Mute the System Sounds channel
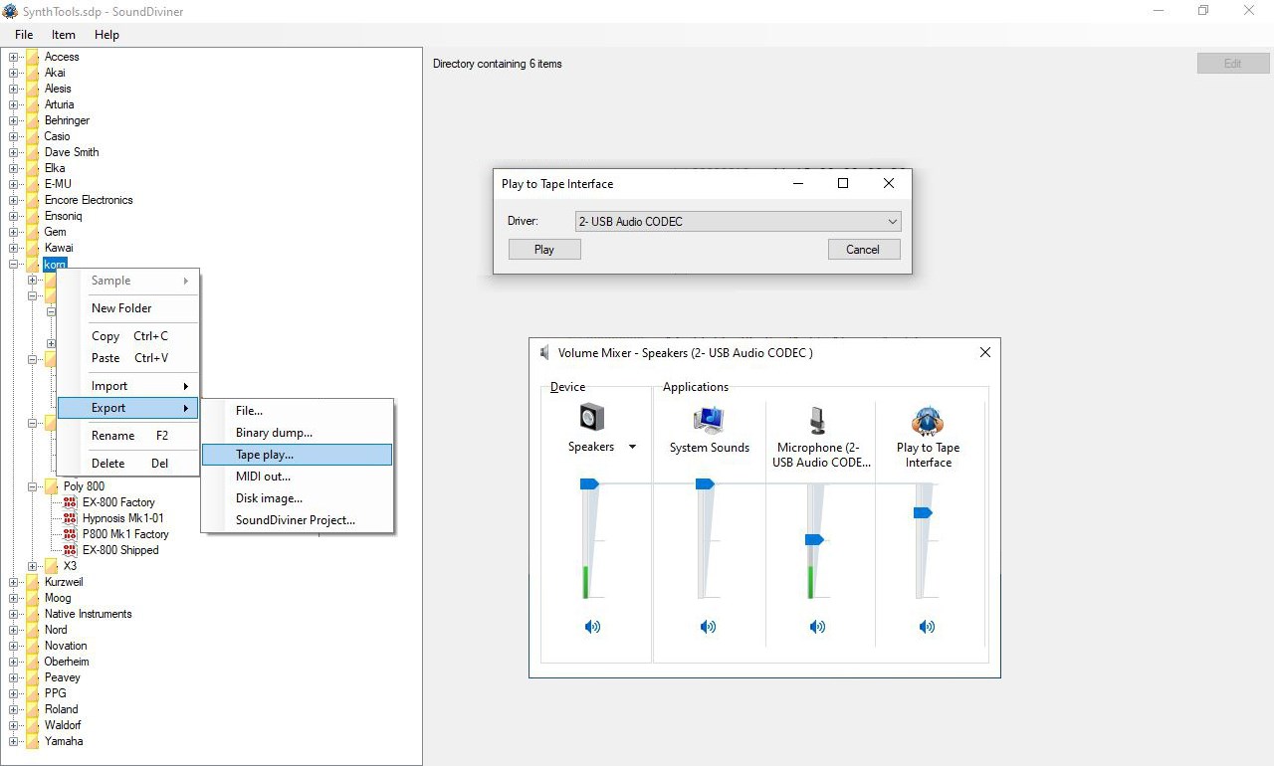1274x766 pixels. coord(708,627)
